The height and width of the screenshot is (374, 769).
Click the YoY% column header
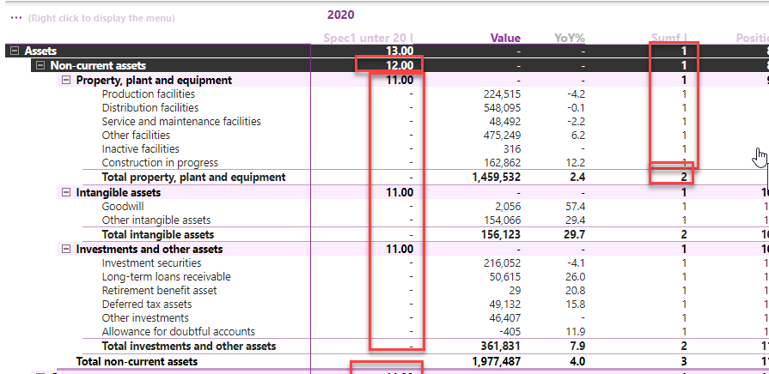click(x=570, y=39)
